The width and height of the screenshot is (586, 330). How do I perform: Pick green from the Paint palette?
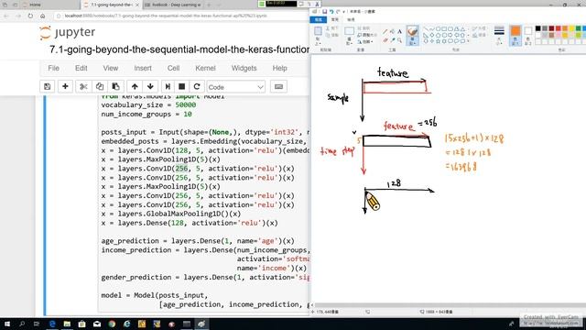click(578, 28)
